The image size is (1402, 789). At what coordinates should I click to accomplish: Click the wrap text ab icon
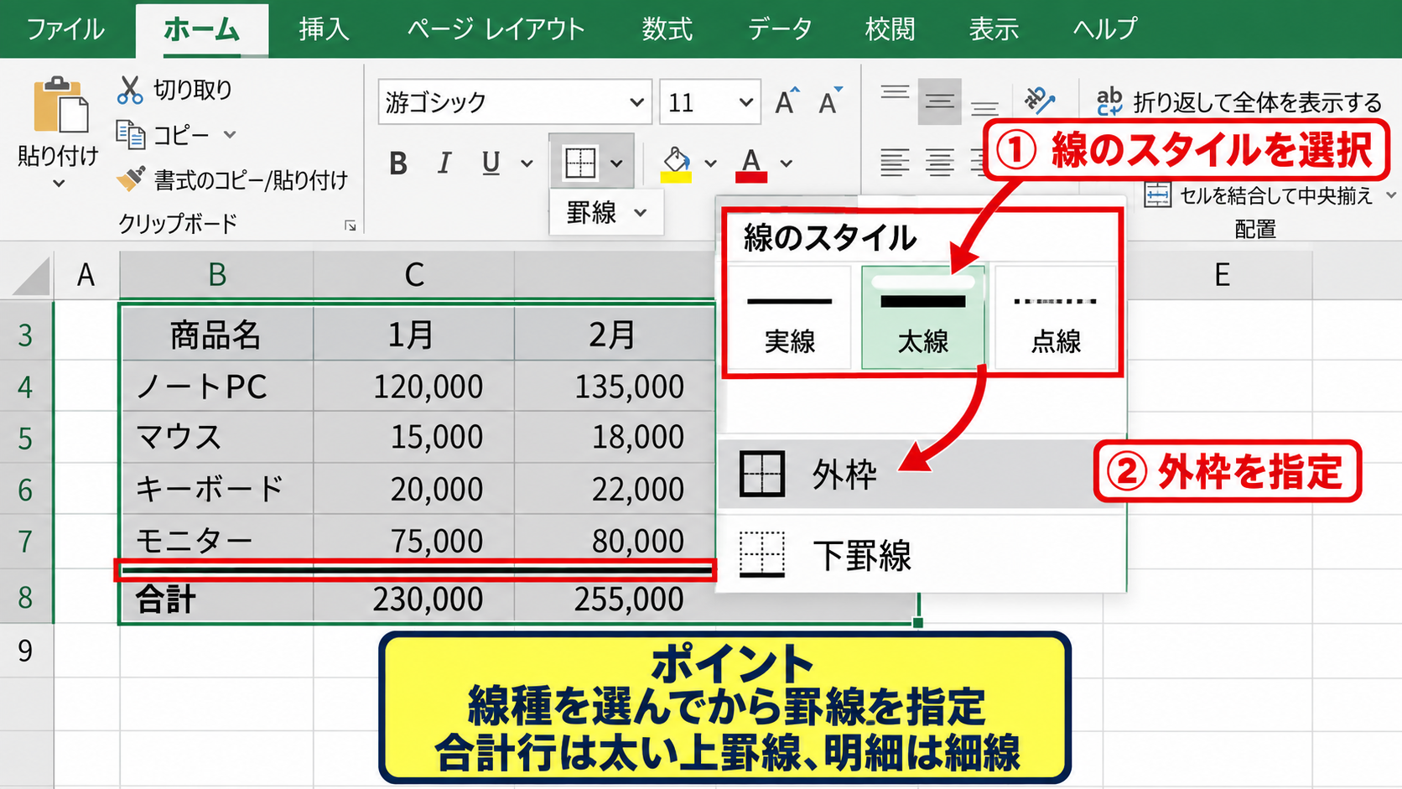[x=1109, y=101]
